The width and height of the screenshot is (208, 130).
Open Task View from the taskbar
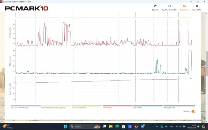tap(104, 127)
